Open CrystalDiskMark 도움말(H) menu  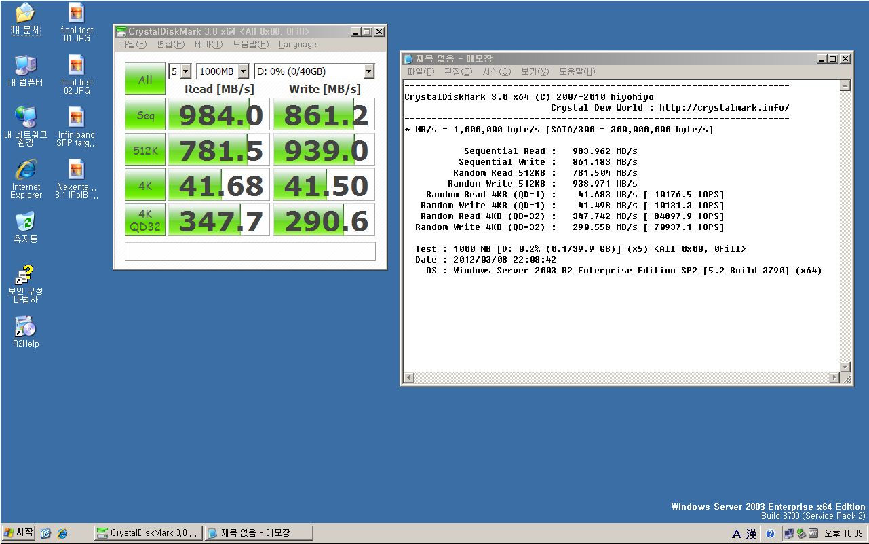coord(251,45)
